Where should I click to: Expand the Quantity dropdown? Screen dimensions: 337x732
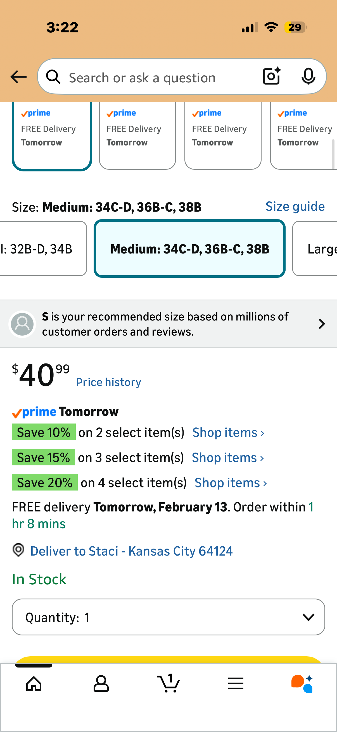tap(168, 617)
